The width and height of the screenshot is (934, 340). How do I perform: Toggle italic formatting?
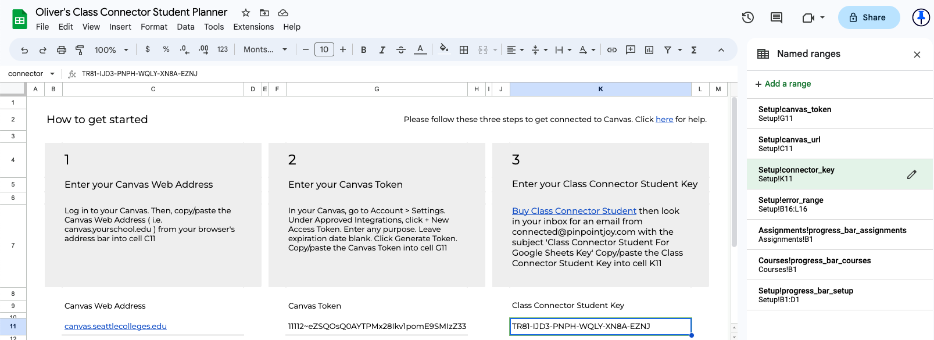point(382,50)
